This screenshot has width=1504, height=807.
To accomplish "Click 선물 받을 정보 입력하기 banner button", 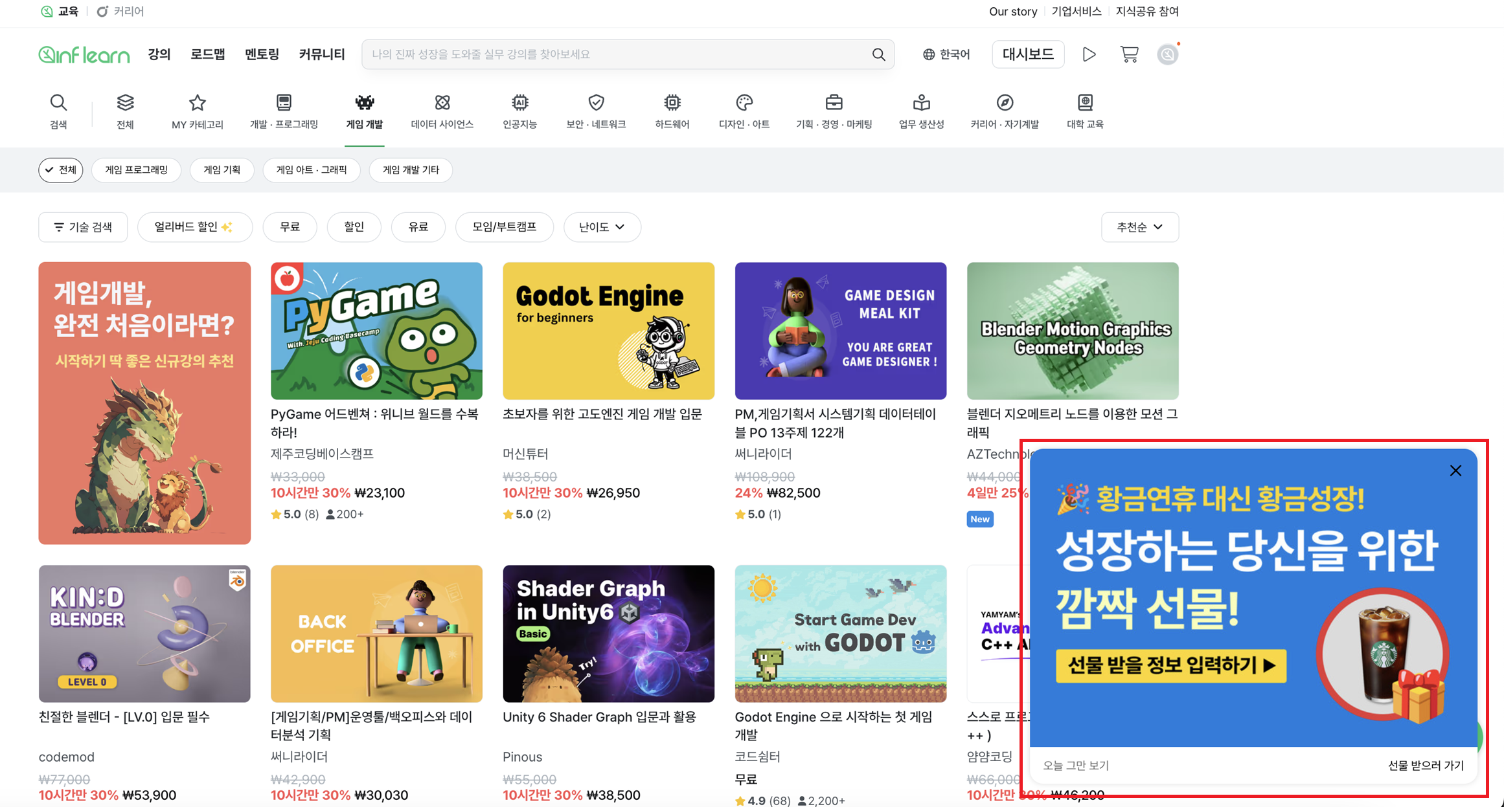I will pyautogui.click(x=1171, y=665).
